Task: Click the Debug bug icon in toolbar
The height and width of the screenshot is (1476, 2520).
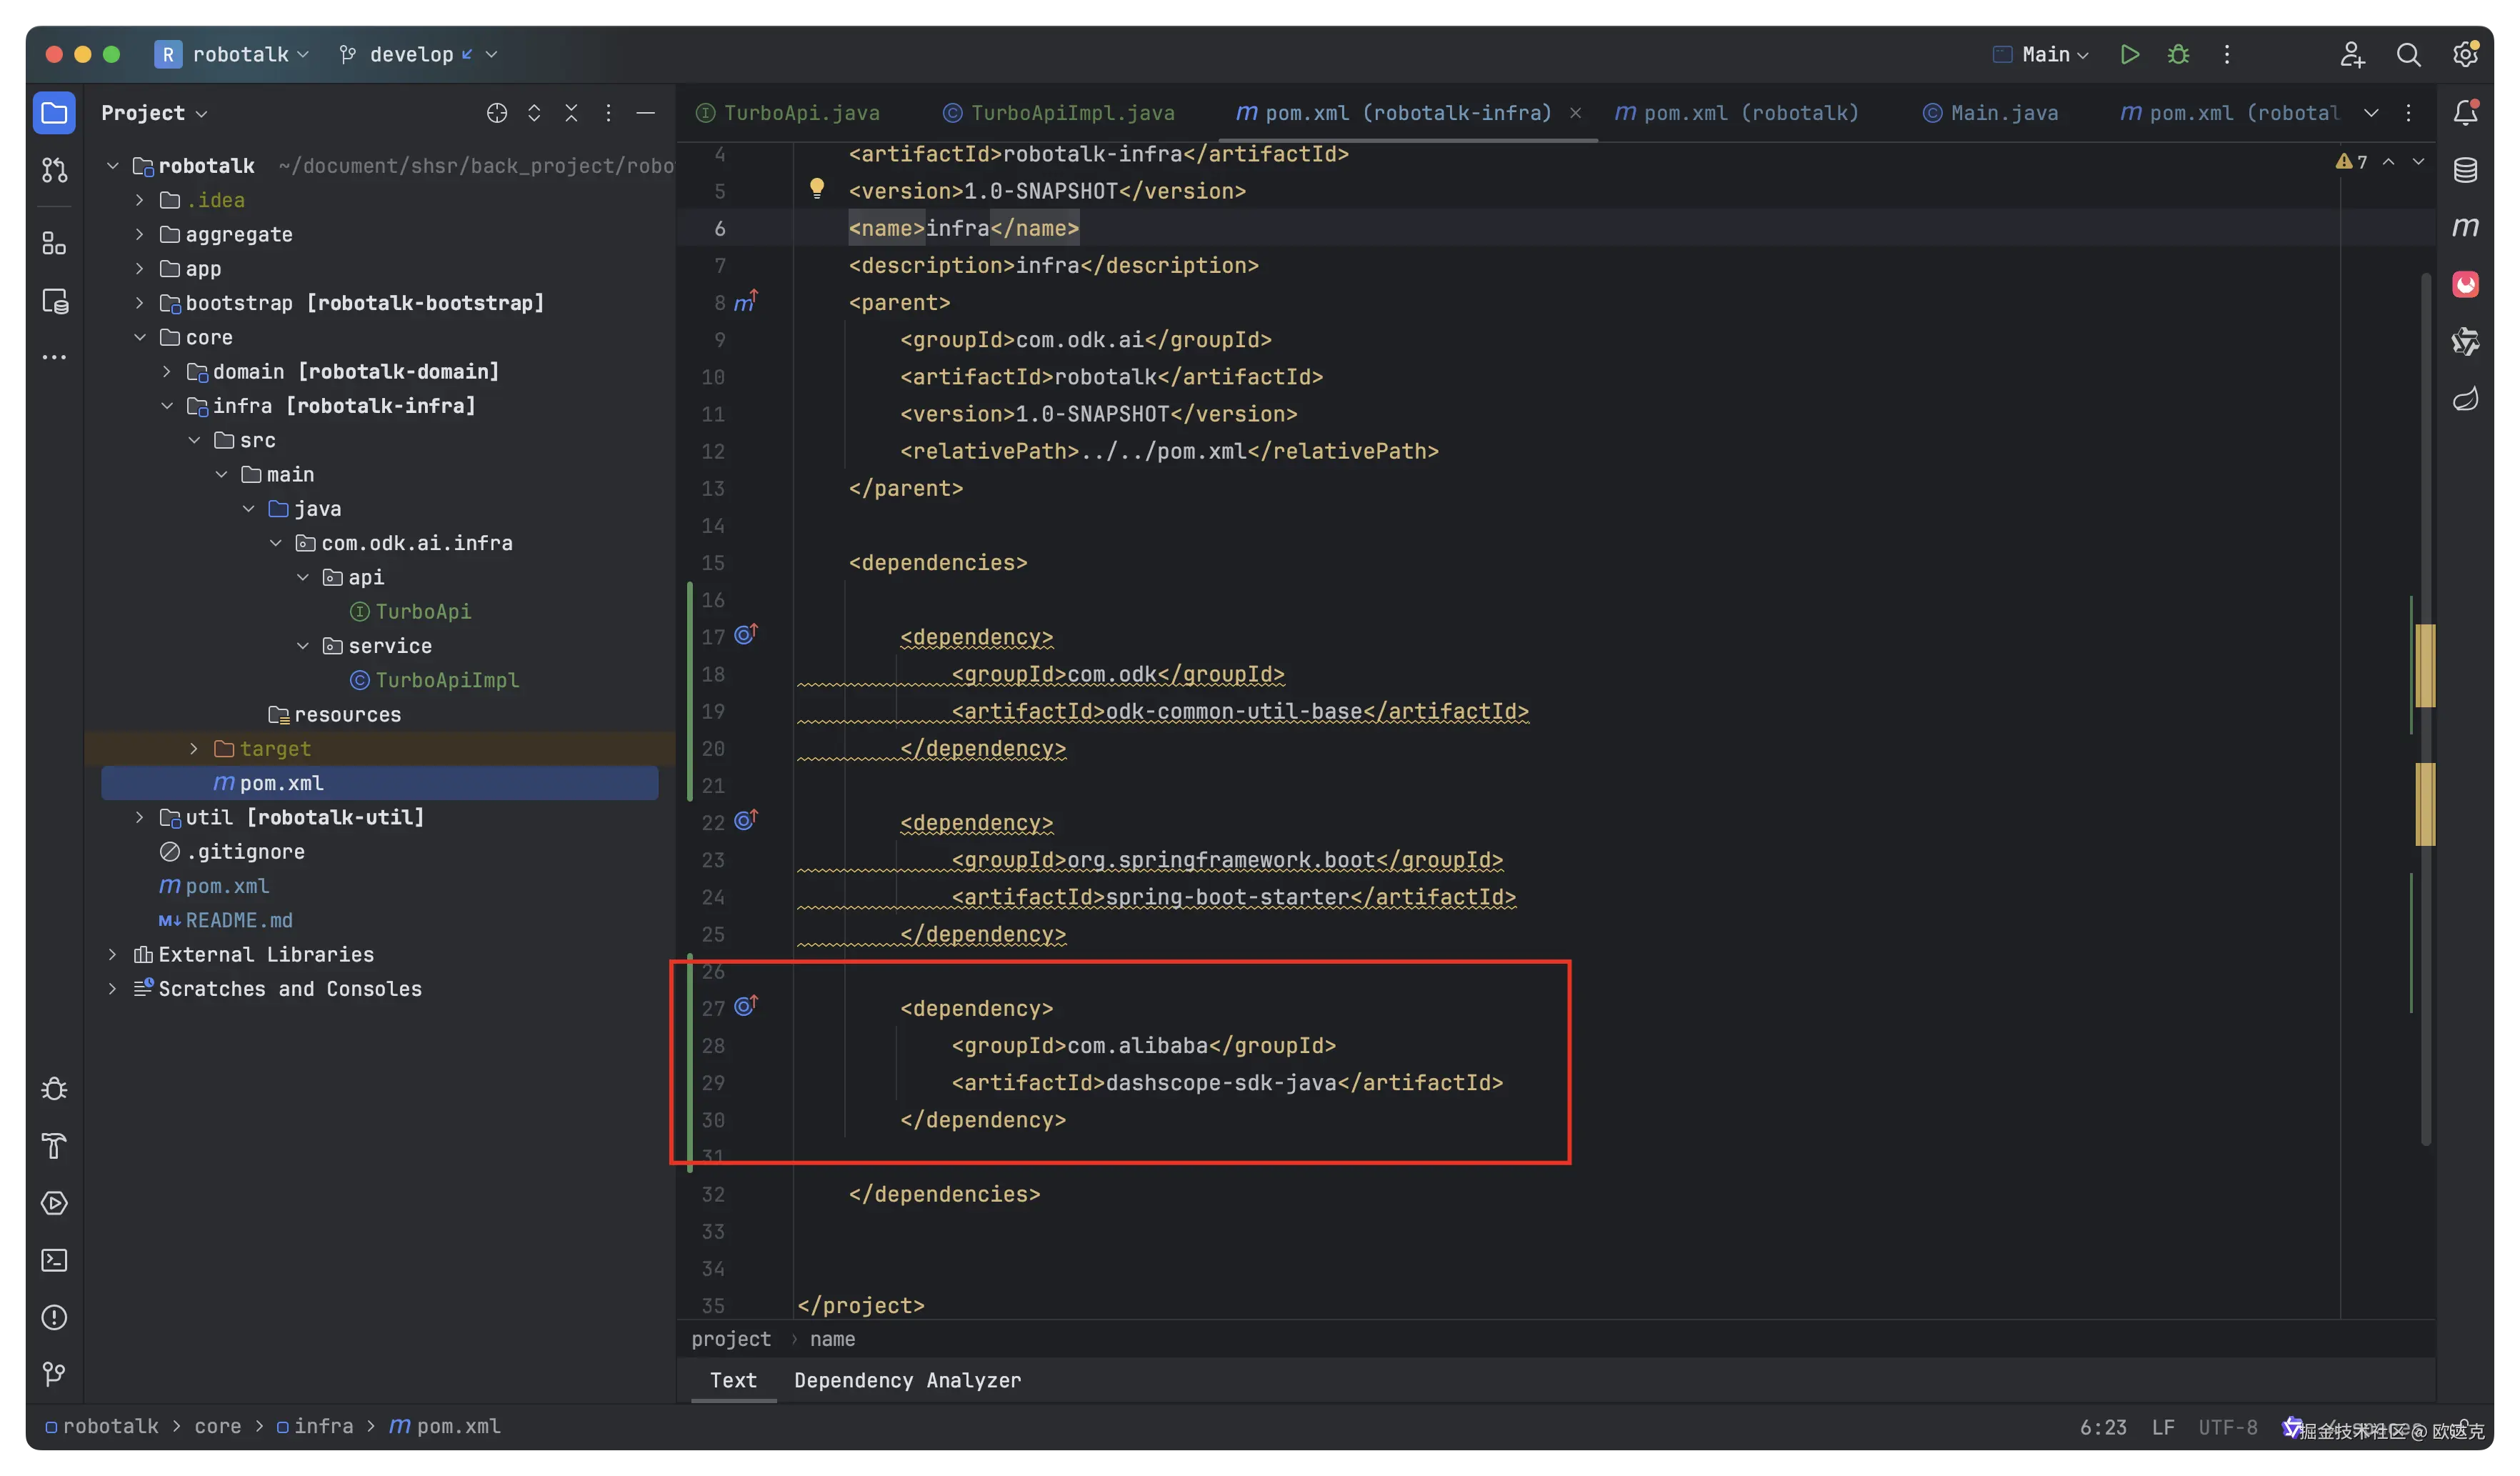Action: pyautogui.click(x=2178, y=54)
